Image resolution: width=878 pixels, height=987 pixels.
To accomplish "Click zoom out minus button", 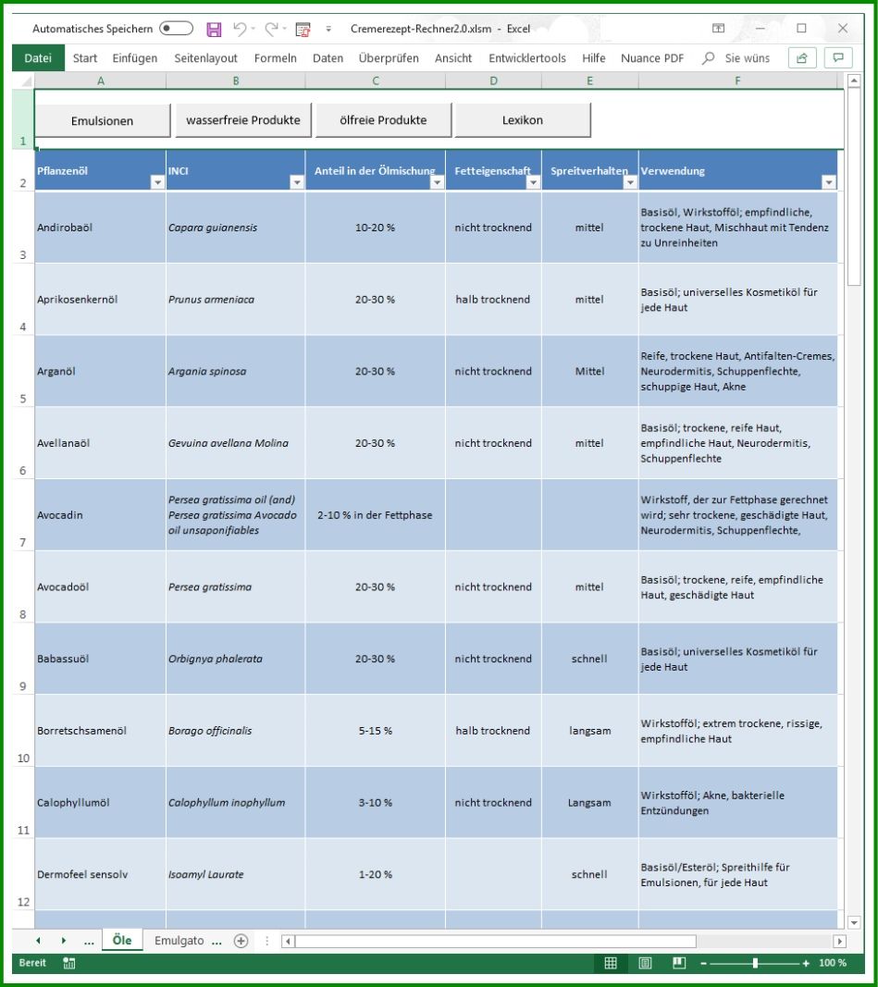I will point(704,963).
